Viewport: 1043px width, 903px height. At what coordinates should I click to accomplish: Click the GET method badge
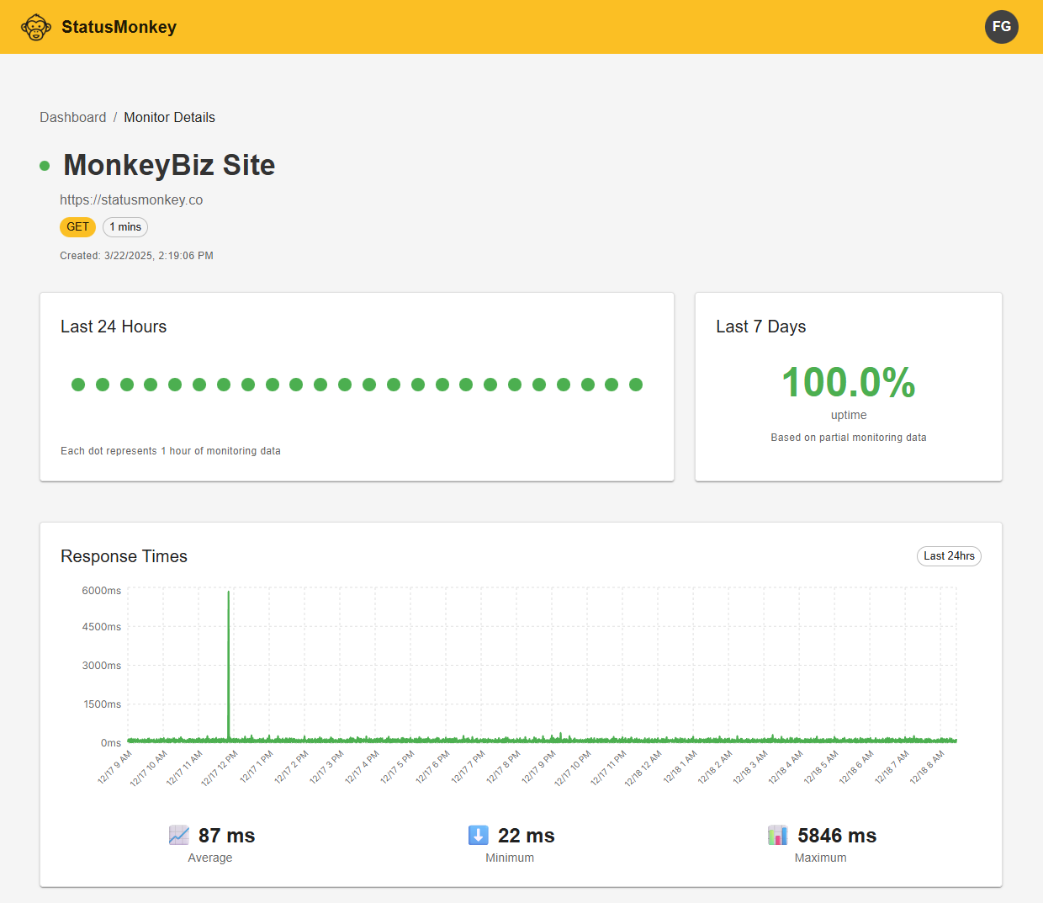(77, 226)
